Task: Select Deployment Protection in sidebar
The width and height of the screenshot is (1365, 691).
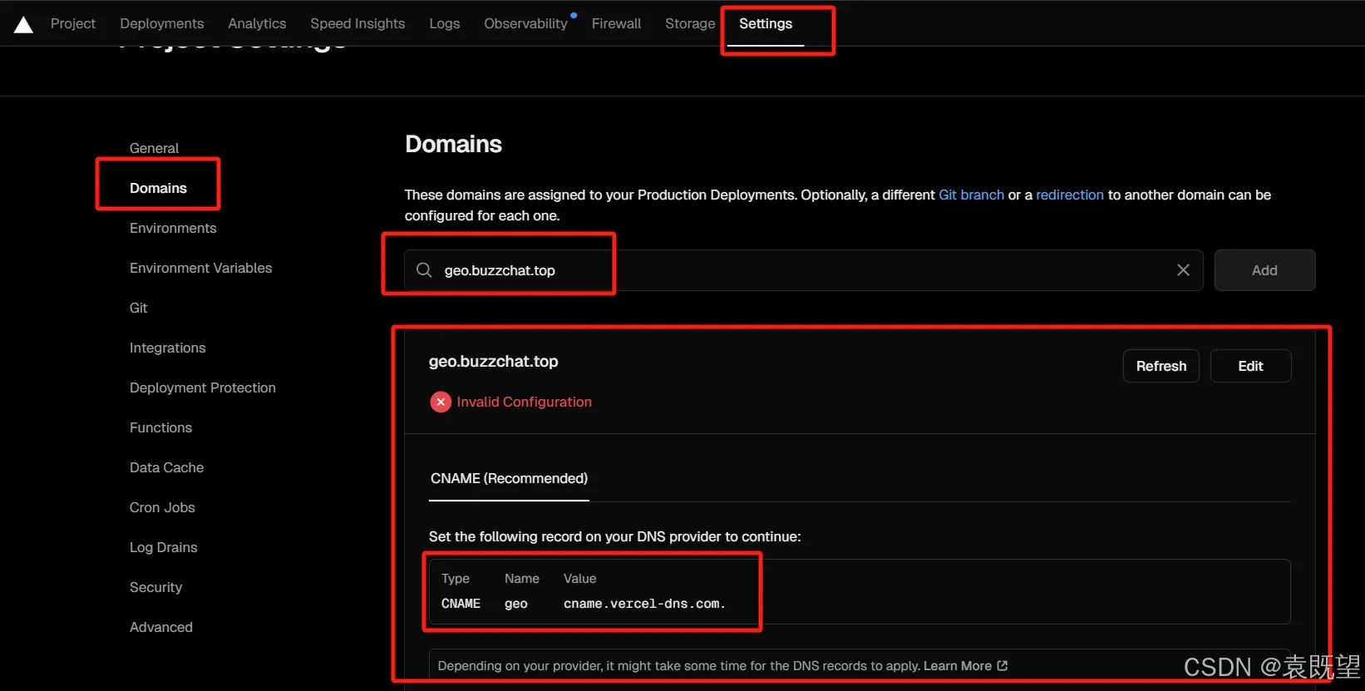Action: [x=203, y=387]
